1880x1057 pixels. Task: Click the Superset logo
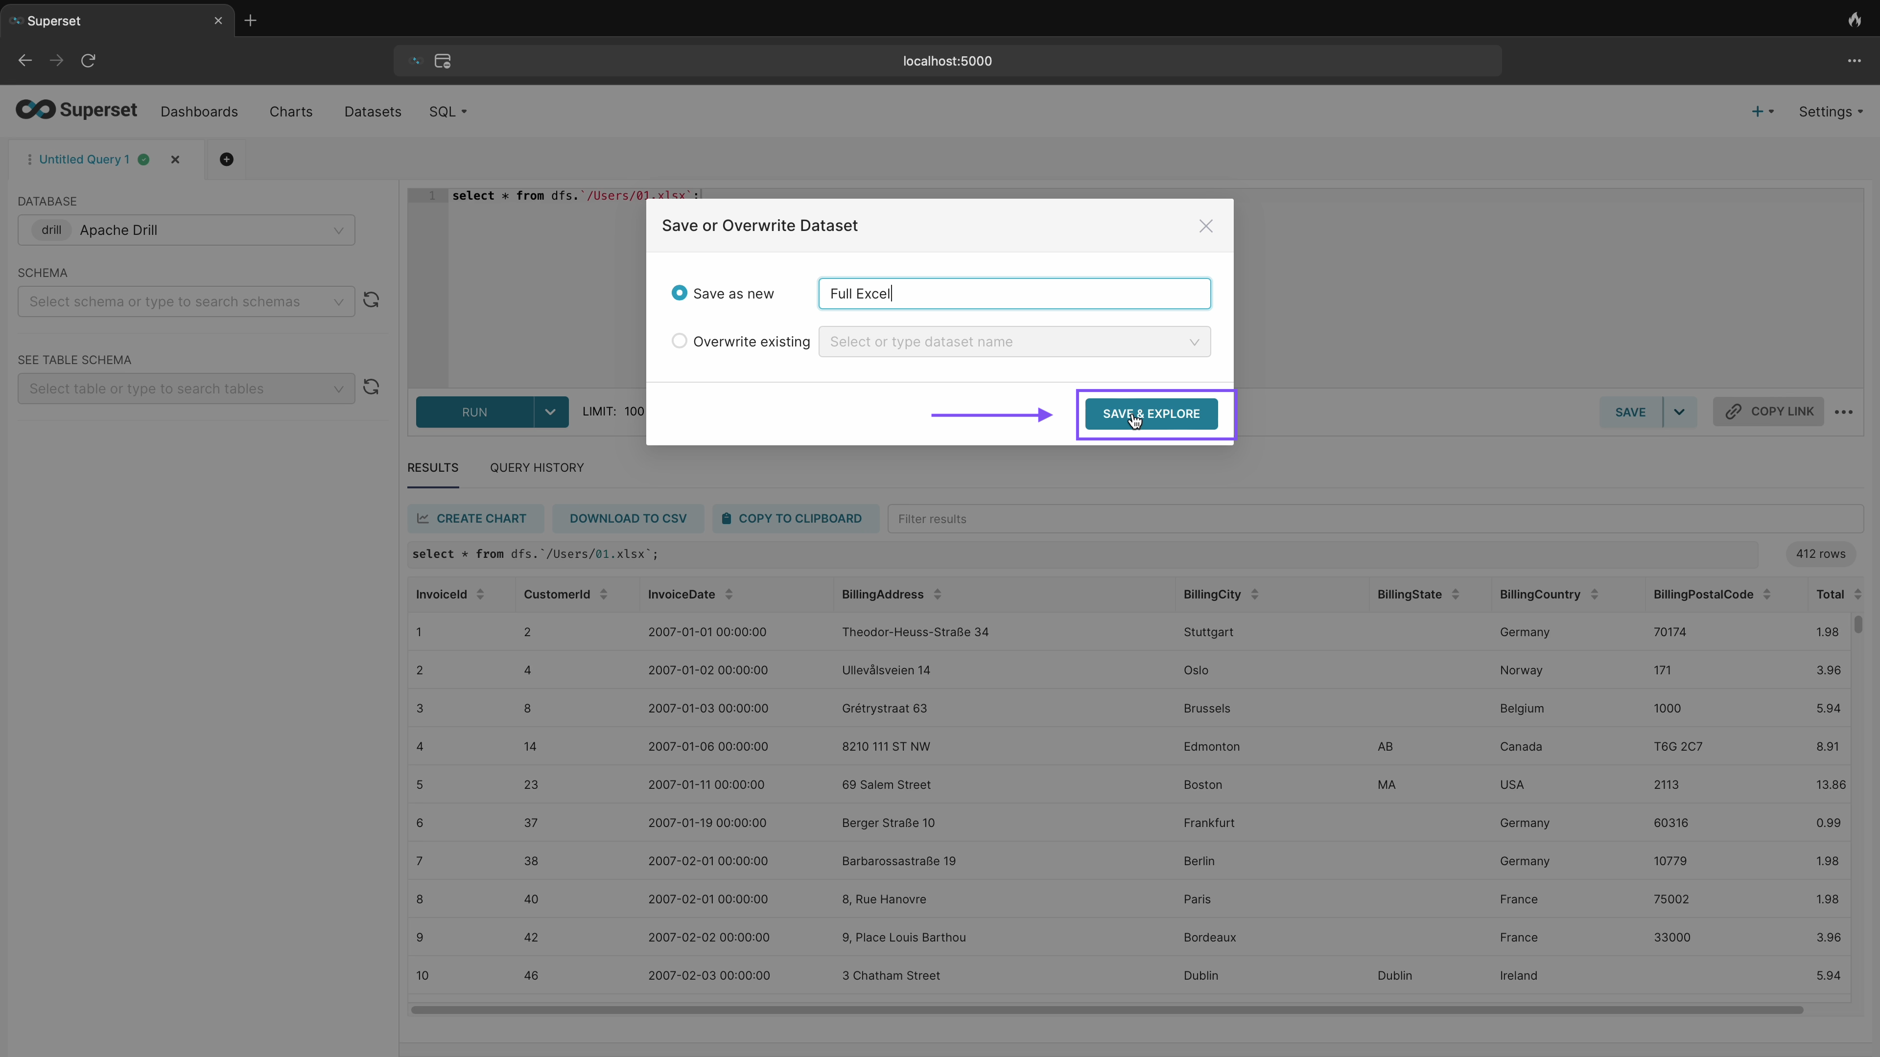(76, 110)
